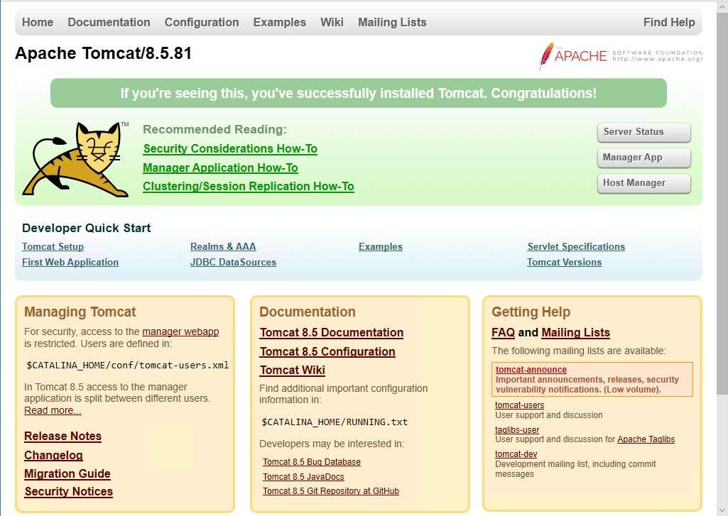728x516 pixels.
Task: Open the Servlet Specifications link
Action: click(x=576, y=247)
